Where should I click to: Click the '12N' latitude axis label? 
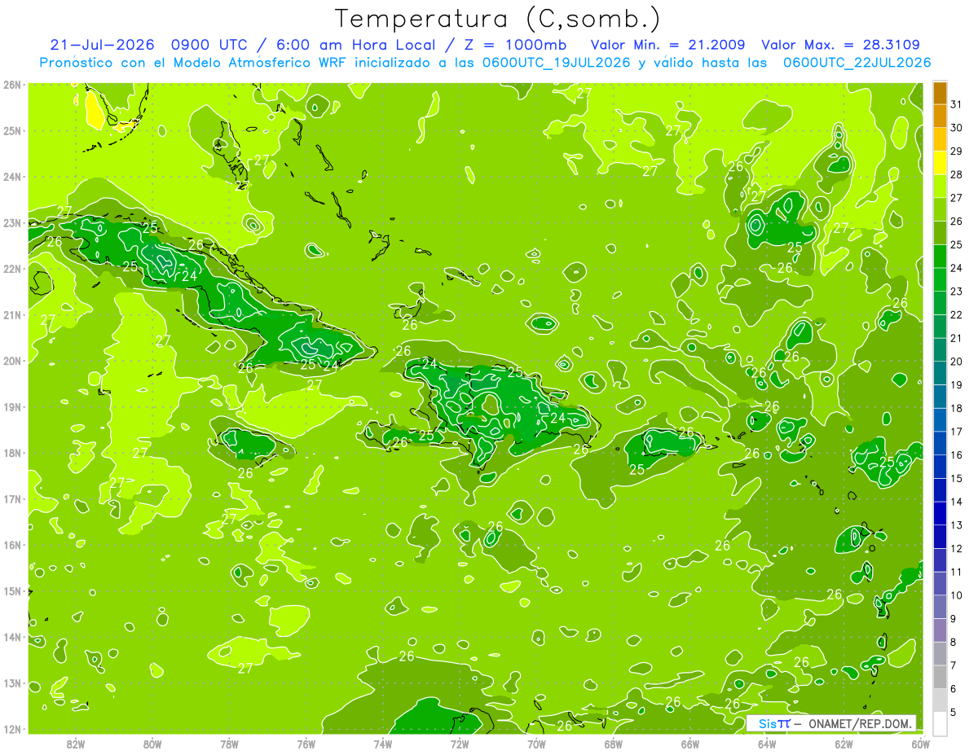12,730
